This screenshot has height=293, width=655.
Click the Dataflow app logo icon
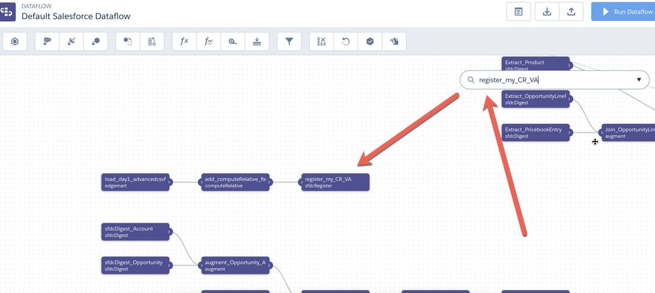8,11
